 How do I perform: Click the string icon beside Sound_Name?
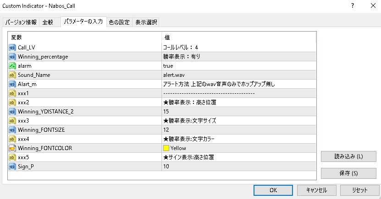(12, 75)
